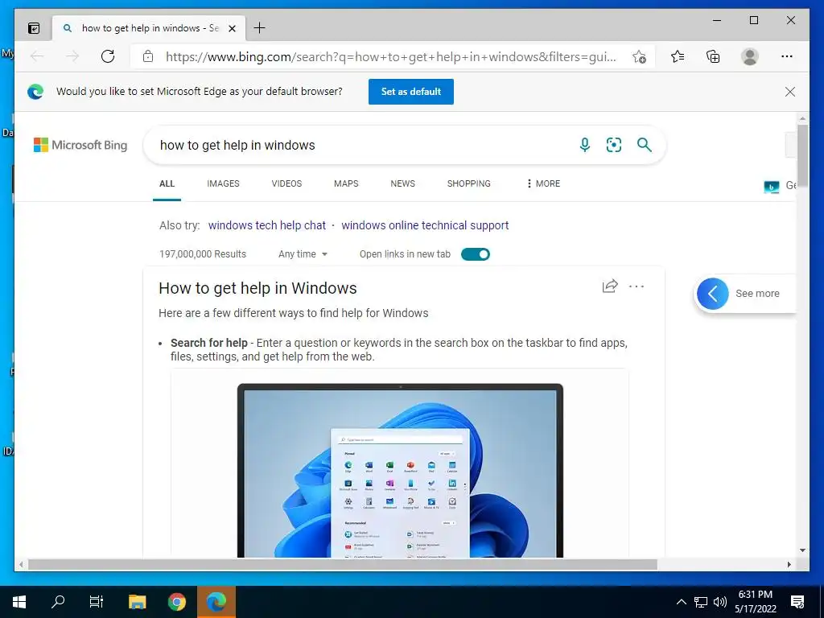Switch to the MAPS tab
This screenshot has width=824, height=618.
point(346,183)
